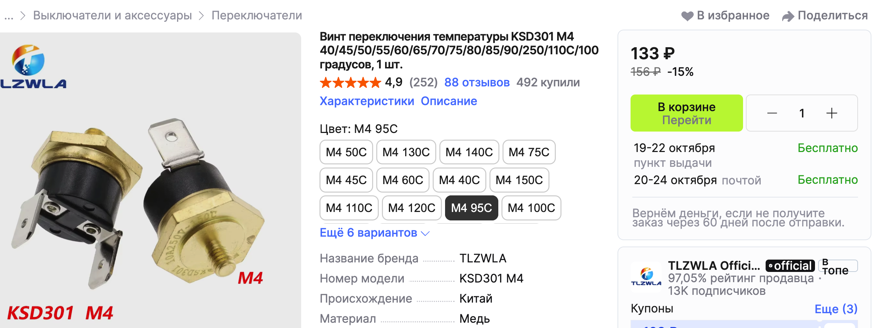The image size is (876, 328).
Task: Click the official seller badge
Action: pyautogui.click(x=790, y=266)
